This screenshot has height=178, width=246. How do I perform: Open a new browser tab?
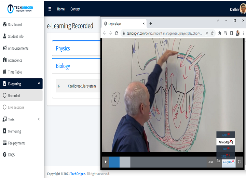click(x=151, y=24)
